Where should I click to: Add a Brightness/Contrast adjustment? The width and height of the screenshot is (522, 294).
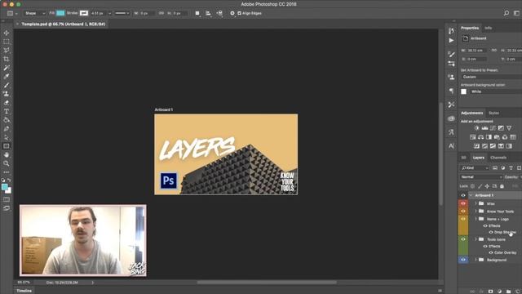(x=476, y=128)
